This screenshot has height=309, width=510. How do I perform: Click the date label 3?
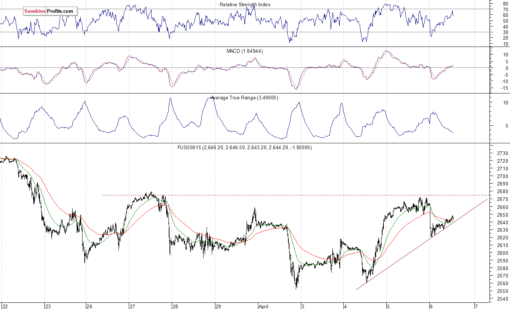pos(303,306)
